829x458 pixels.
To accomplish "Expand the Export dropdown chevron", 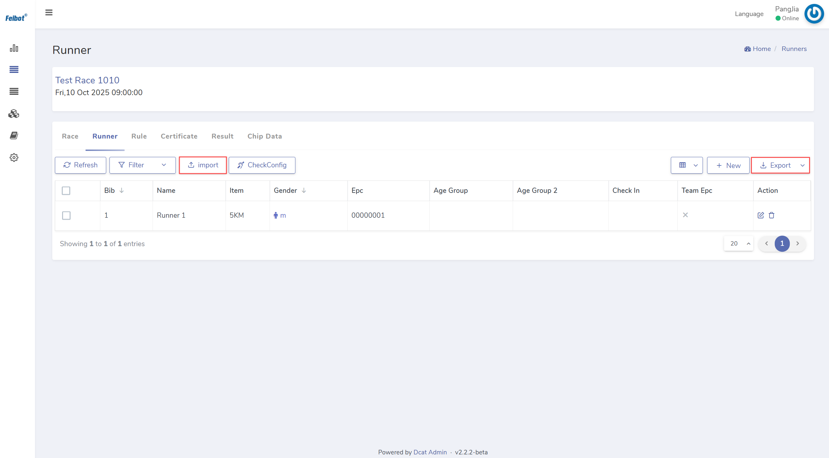I will point(802,165).
